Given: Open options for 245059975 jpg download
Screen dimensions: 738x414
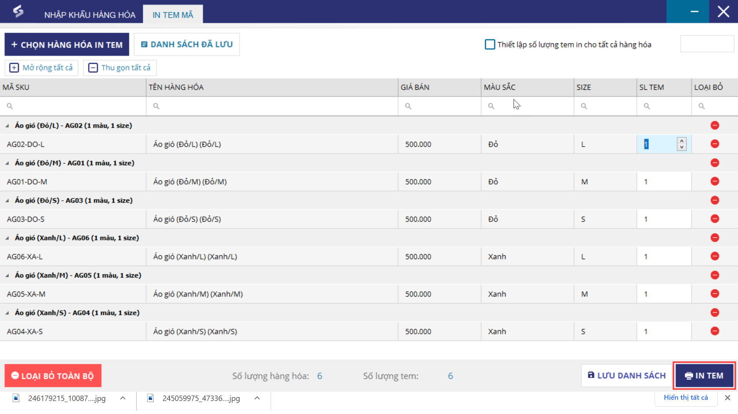Looking at the screenshot, I should coord(257,398).
